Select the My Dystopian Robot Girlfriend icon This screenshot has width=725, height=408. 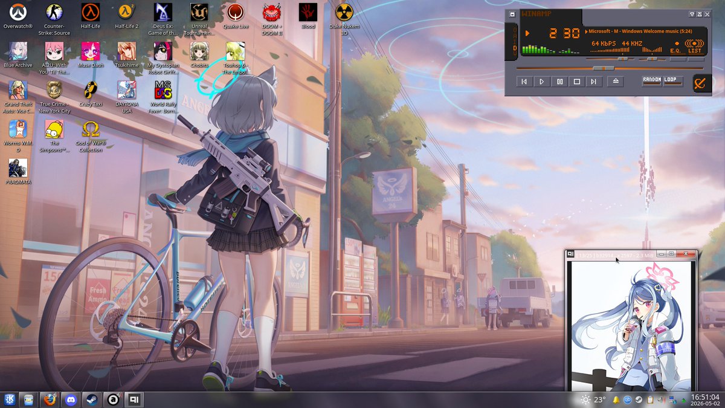point(163,57)
